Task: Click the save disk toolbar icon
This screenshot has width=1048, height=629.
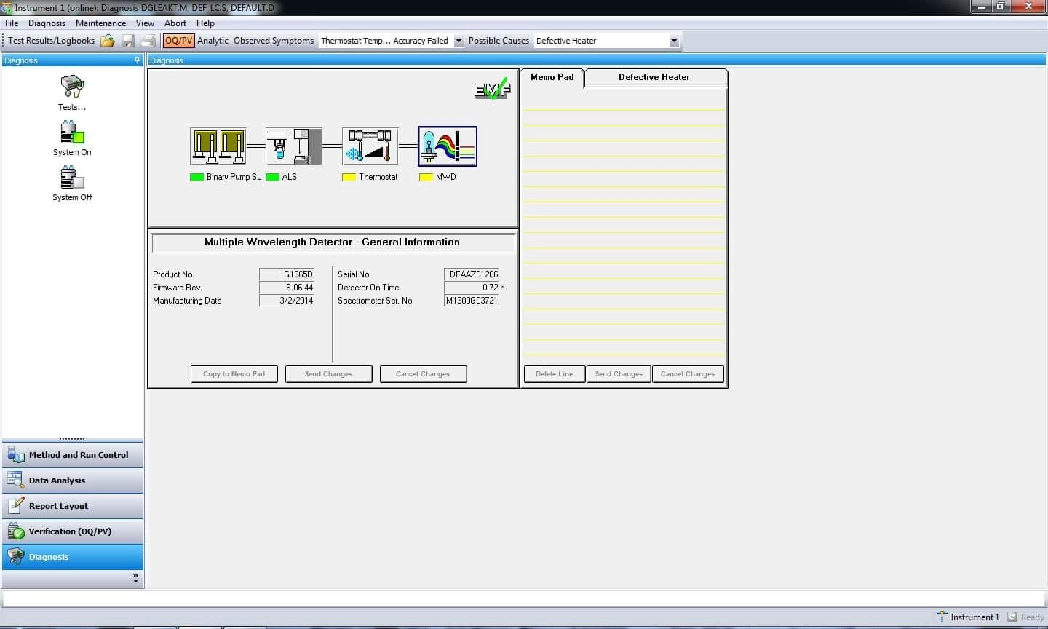Action: tap(128, 41)
